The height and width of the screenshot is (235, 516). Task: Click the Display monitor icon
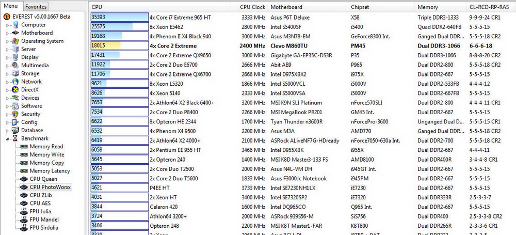point(15,57)
